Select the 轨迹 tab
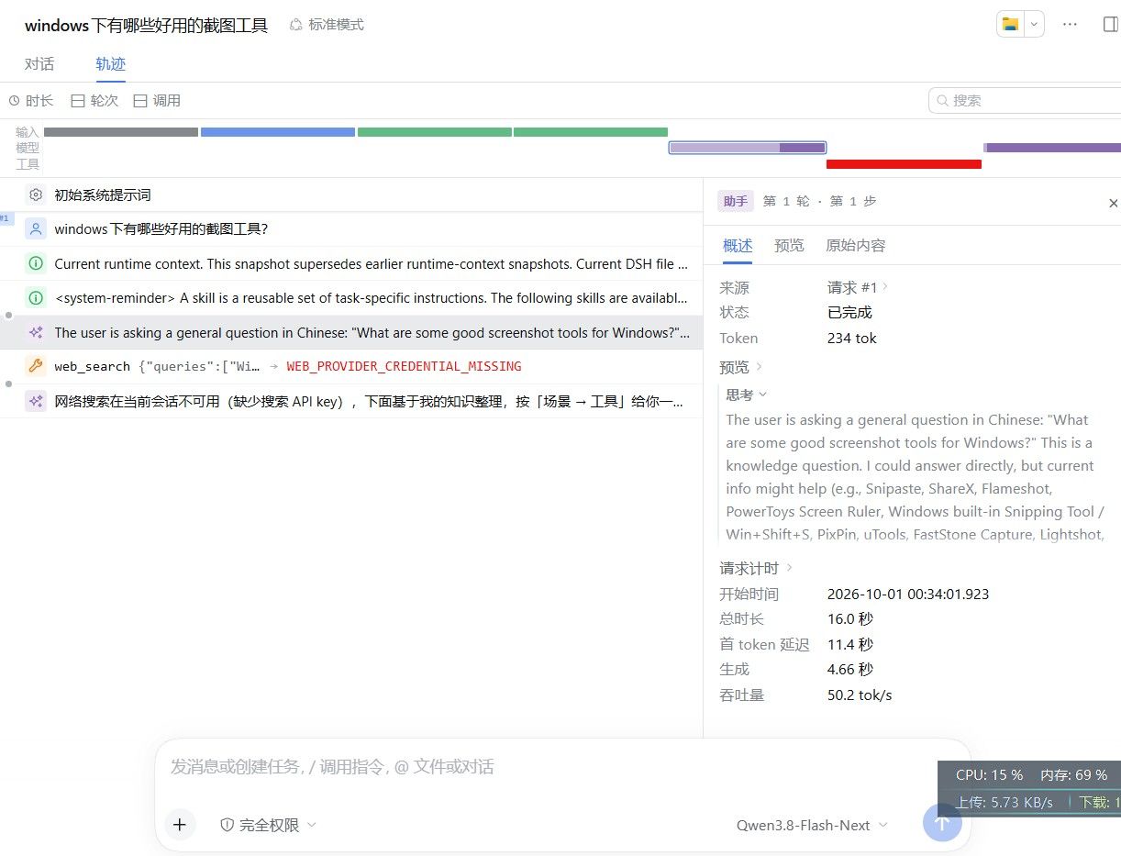The width and height of the screenshot is (1121, 856). 111,63
